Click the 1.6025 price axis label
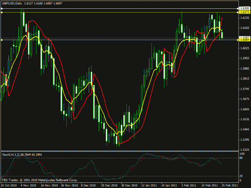The width and height of the screenshot is (251, 188). [245, 48]
